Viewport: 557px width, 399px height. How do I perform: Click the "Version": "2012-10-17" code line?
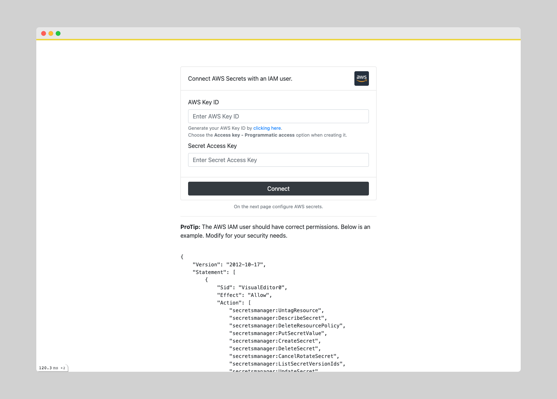(x=229, y=265)
